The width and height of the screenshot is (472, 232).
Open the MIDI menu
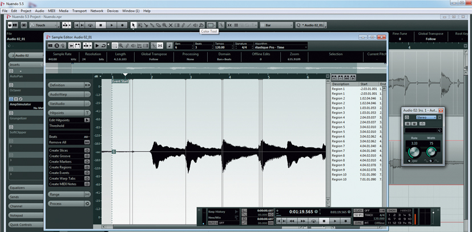point(51,11)
